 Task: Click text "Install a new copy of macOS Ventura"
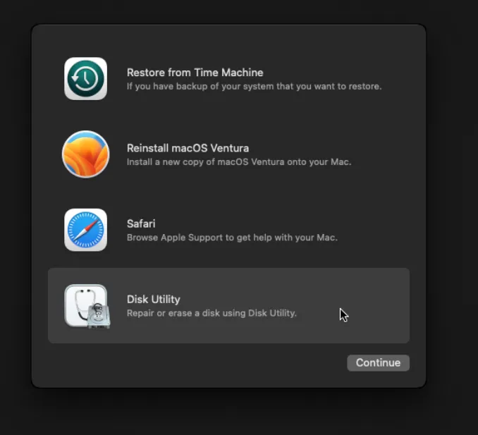tap(205, 162)
